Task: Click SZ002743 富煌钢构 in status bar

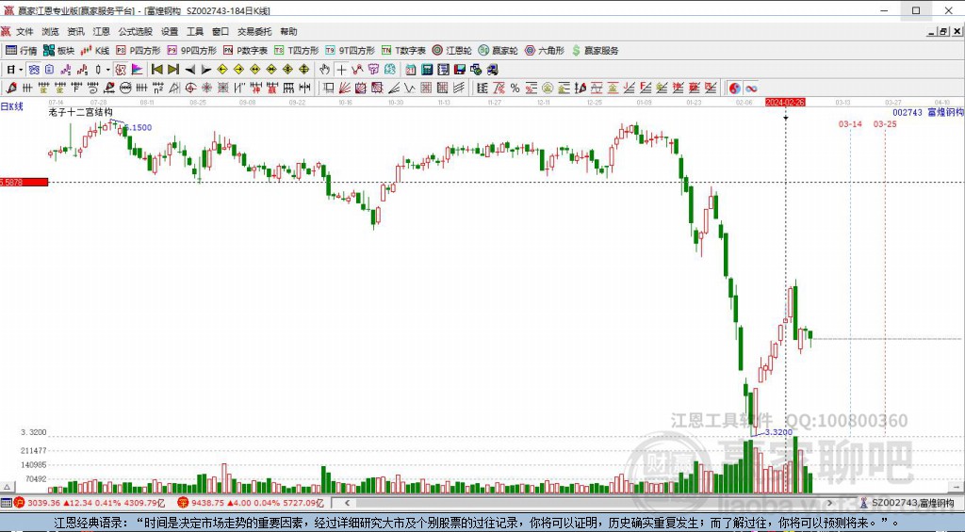Action: 912,503
